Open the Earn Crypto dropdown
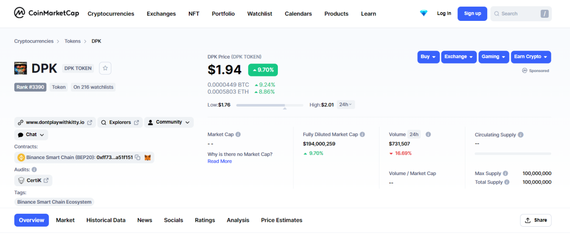The image size is (570, 236). coord(531,57)
